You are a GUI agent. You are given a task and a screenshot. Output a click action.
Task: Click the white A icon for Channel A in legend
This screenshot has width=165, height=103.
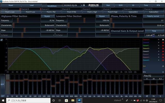pyautogui.click(x=163, y=40)
